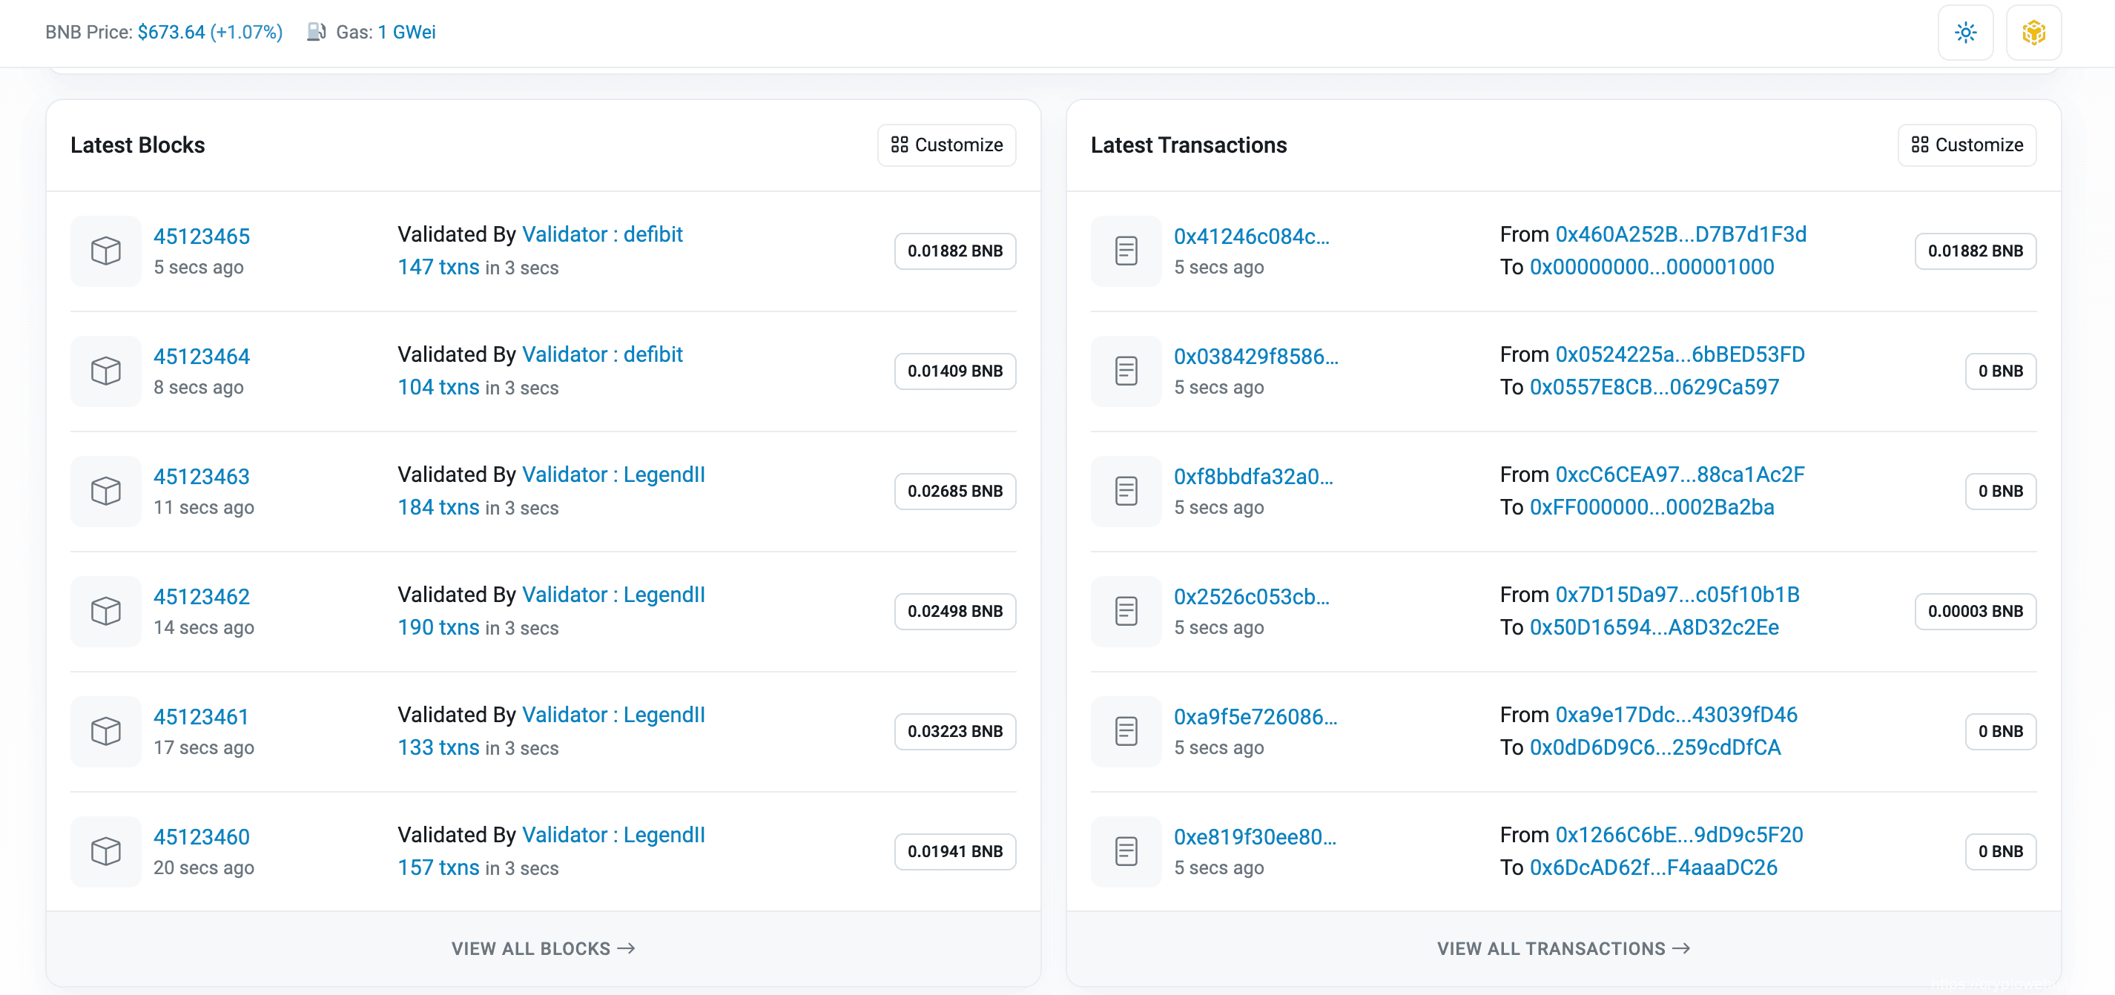Click the document icon for transaction 0xf8bbdfa32a0
Viewport: 2115px width, 995px height.
tap(1126, 491)
